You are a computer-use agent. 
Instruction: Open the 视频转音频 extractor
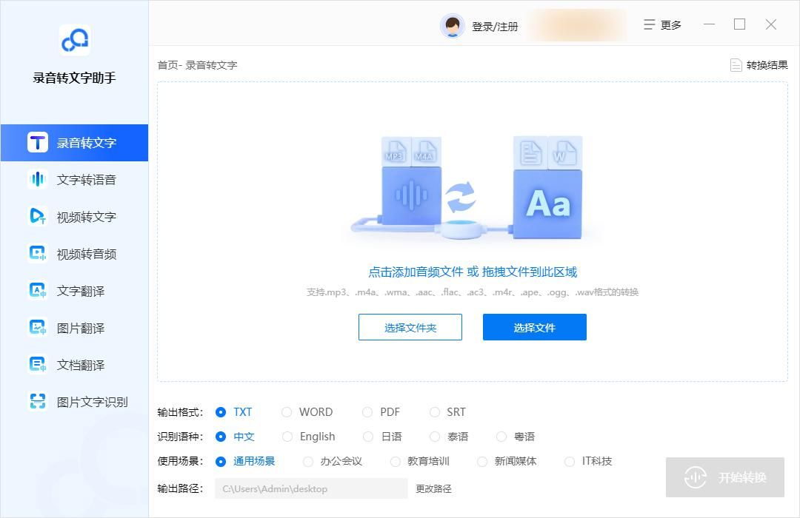coord(74,253)
